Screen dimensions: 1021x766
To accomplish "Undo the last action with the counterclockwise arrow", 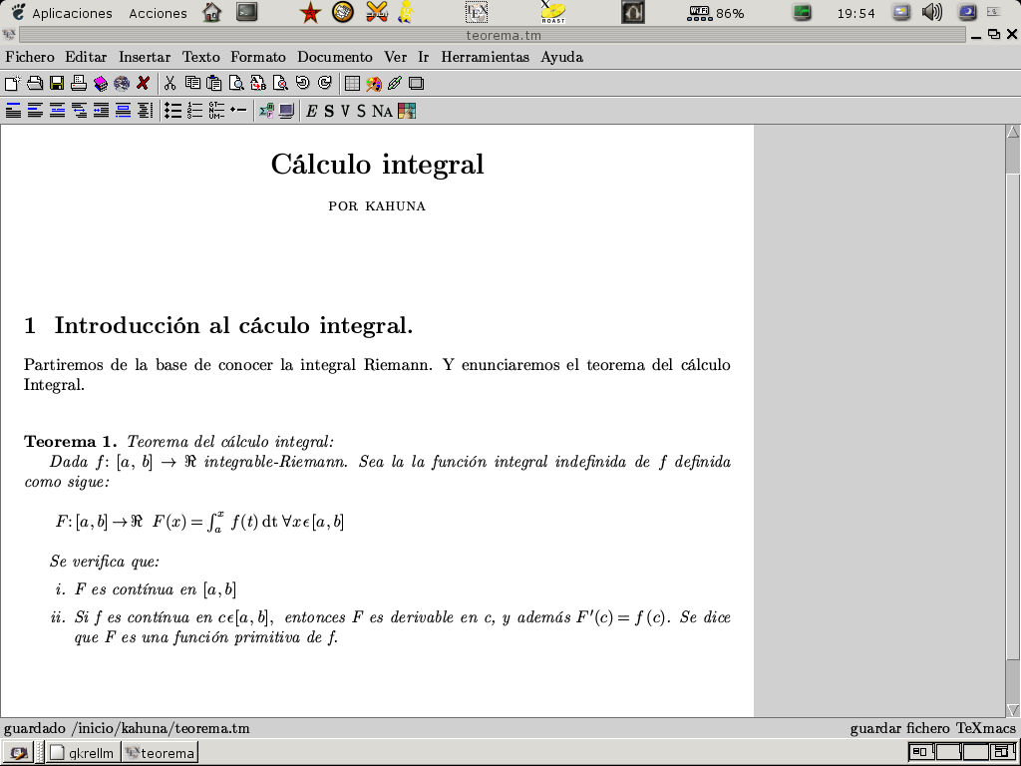I will (x=302, y=83).
